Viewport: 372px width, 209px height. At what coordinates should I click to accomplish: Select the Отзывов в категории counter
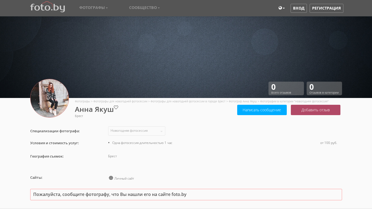pos(324,88)
